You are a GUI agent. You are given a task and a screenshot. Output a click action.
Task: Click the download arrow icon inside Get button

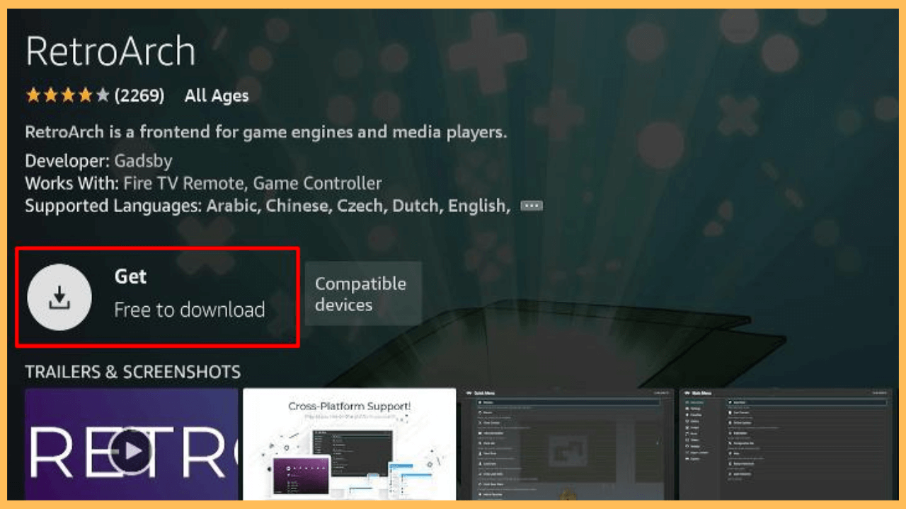[59, 297]
